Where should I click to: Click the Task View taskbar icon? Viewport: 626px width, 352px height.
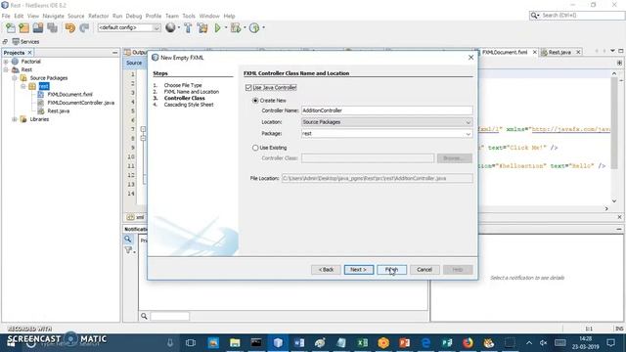191,342
